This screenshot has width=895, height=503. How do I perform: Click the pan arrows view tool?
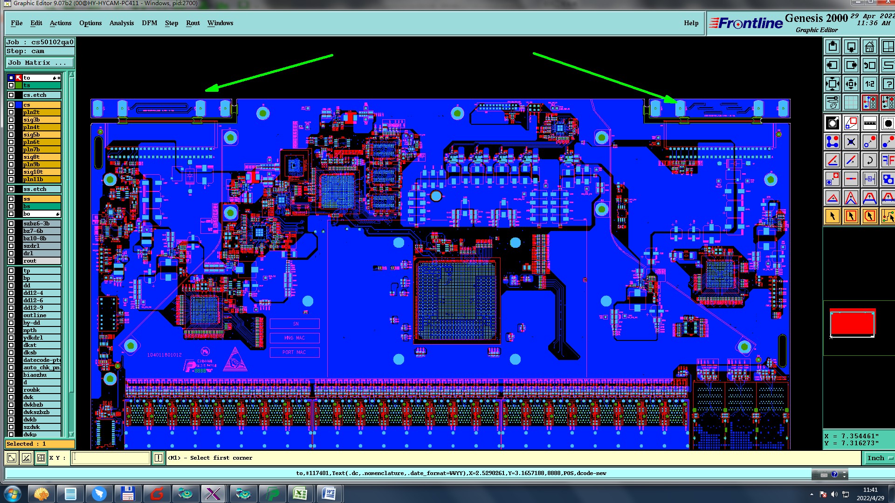(x=851, y=84)
